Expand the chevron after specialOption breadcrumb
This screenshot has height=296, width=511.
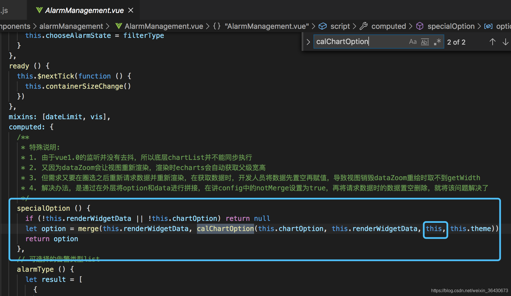coord(479,26)
